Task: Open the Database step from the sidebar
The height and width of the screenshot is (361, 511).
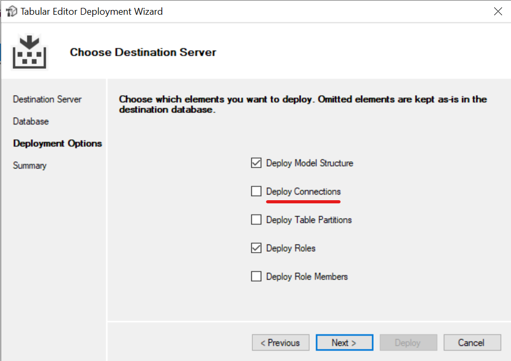Action: click(x=30, y=121)
